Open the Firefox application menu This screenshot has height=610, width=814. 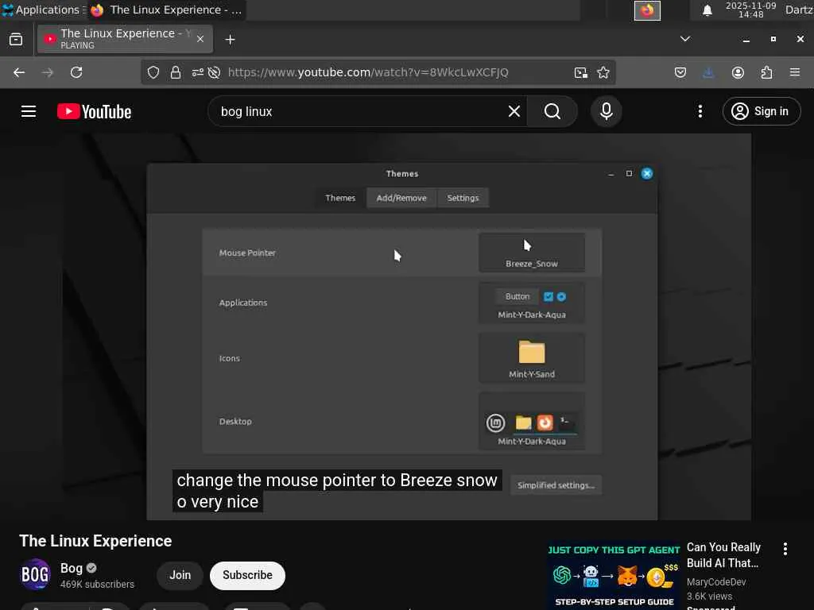point(795,72)
